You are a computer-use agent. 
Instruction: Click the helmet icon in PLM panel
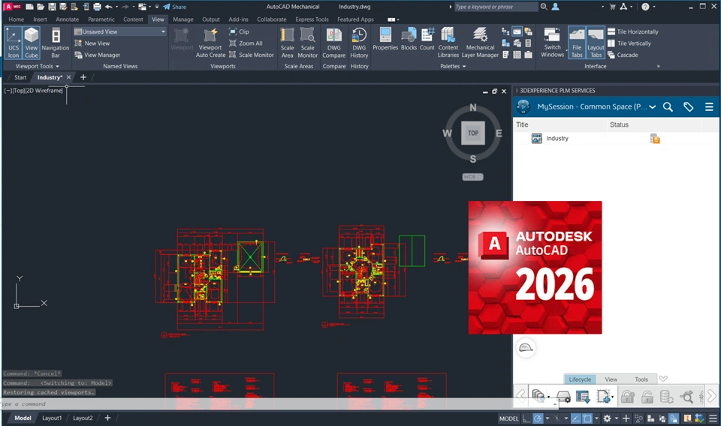(x=526, y=347)
